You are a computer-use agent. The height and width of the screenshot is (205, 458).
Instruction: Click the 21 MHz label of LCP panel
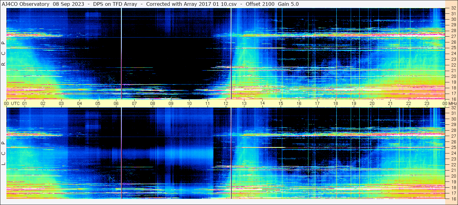(453, 170)
